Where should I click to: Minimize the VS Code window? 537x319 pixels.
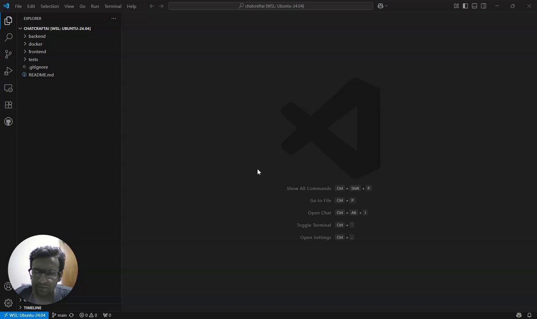[497, 6]
